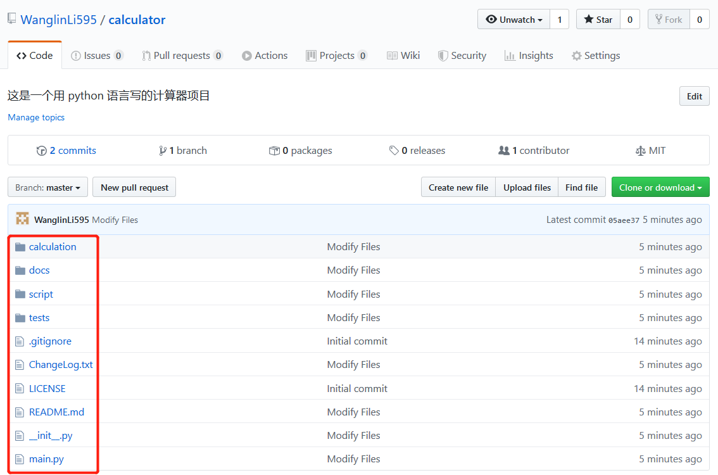The image size is (718, 475).
Task: Click the fork count 0
Action: 700,19
